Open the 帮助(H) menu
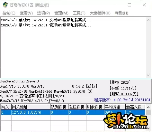Screen dimensions: 152x132 pos(121,13)
